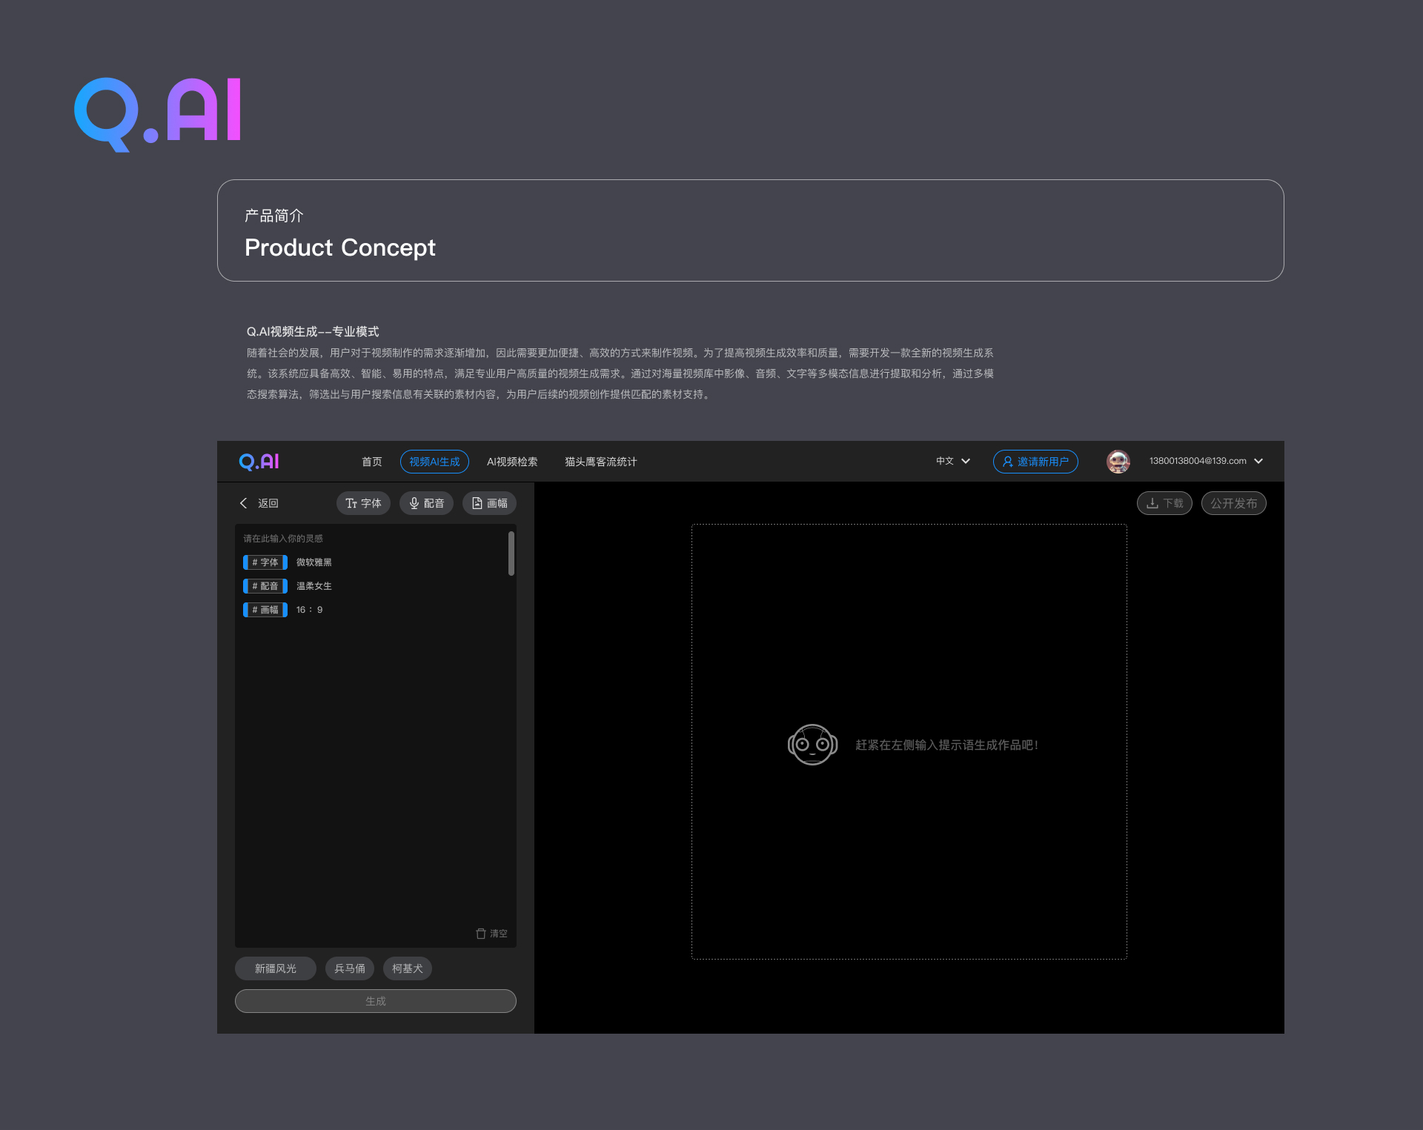Click the 下载 download button
This screenshot has width=1423, height=1130.
point(1164,503)
